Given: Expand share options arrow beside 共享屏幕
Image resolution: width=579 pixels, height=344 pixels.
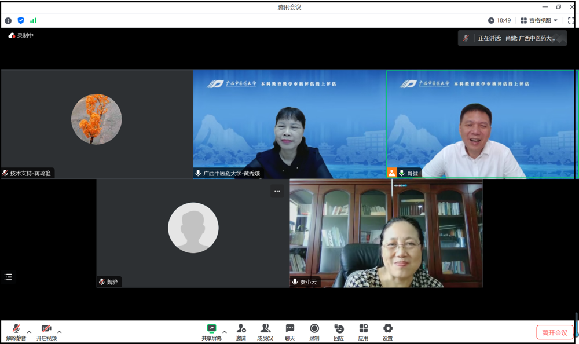Looking at the screenshot, I should 225,332.
